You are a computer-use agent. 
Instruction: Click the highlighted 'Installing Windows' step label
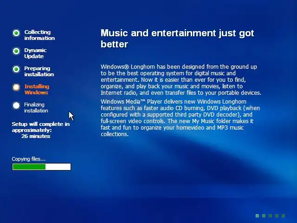click(x=37, y=90)
